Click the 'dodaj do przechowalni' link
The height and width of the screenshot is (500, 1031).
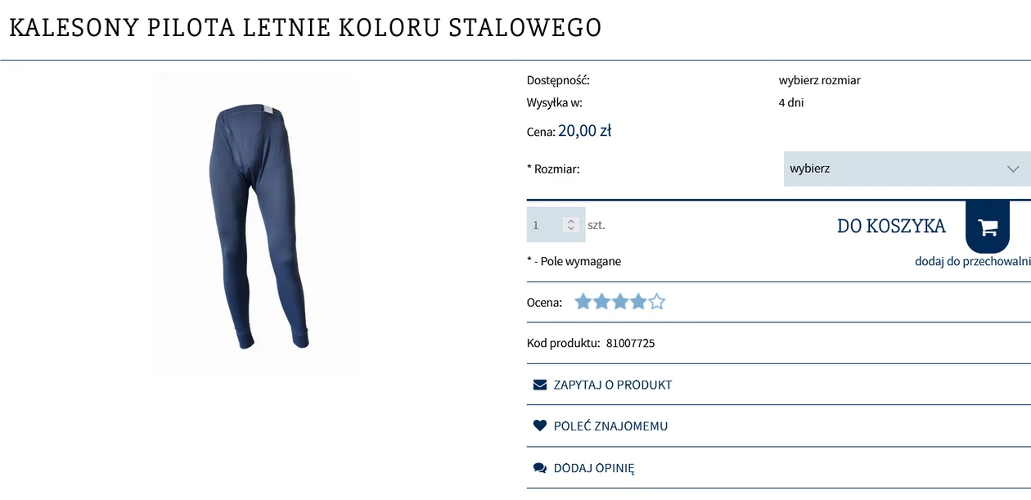point(972,261)
